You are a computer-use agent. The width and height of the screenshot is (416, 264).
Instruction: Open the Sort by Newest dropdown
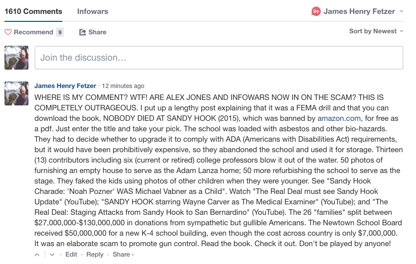[376, 31]
